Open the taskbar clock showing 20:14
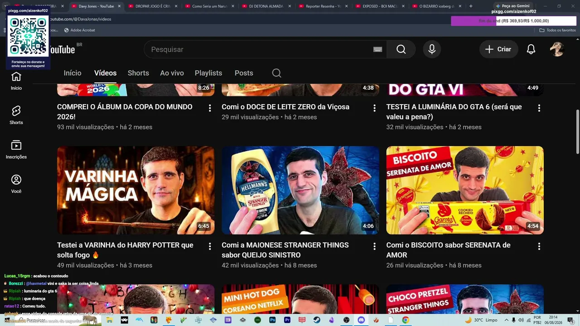The height and width of the screenshot is (326, 580). pyautogui.click(x=553, y=320)
